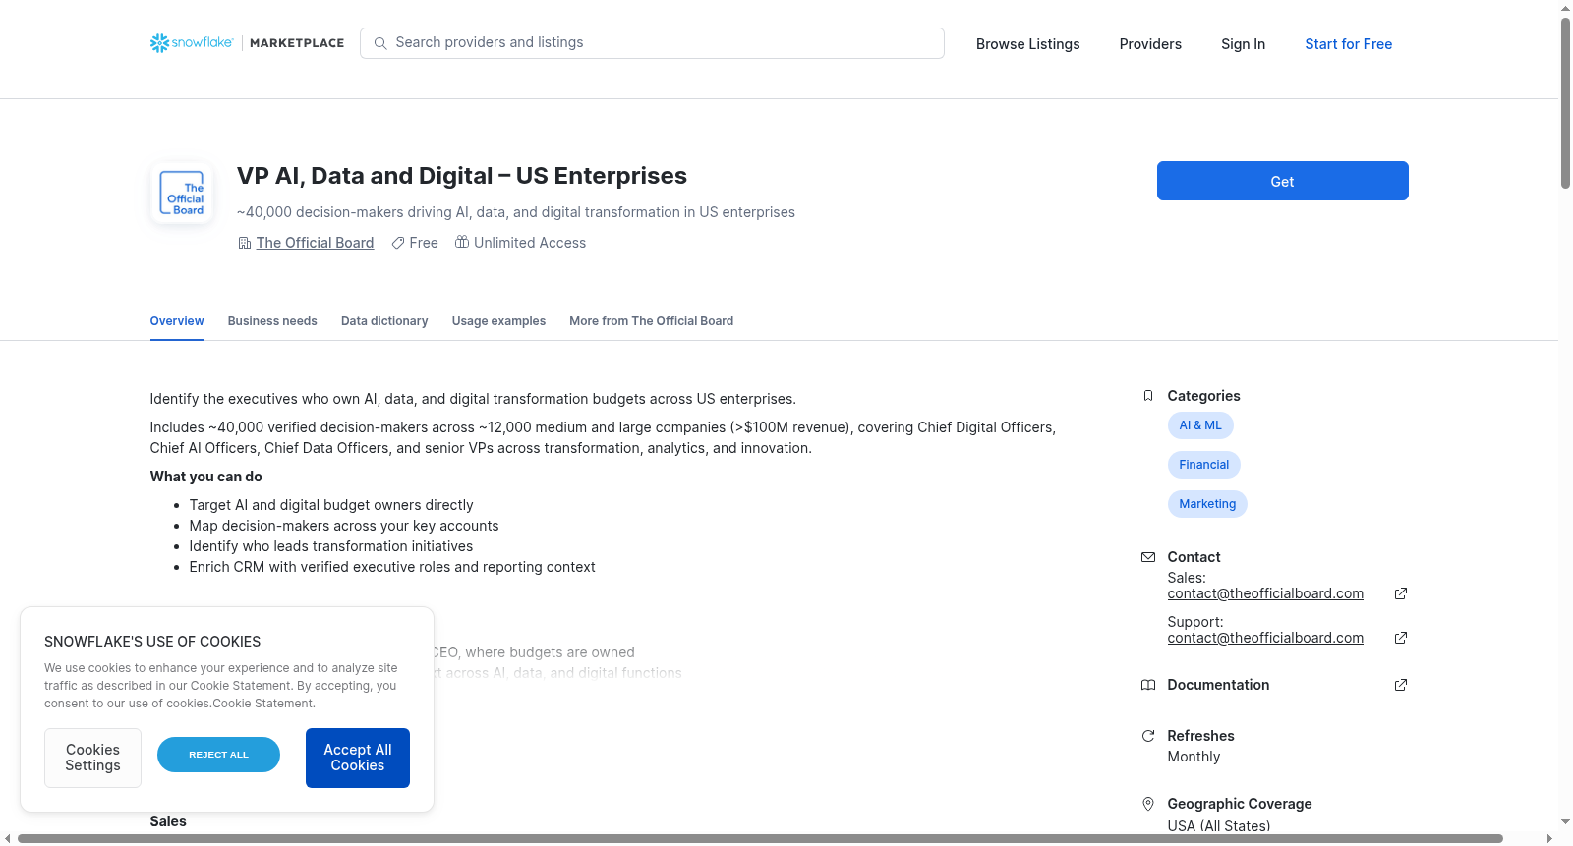This screenshot has height=846, width=1573.
Task: Click the SNOWFLAKE'S USE OF COOKIES heading
Action: [x=152, y=642]
